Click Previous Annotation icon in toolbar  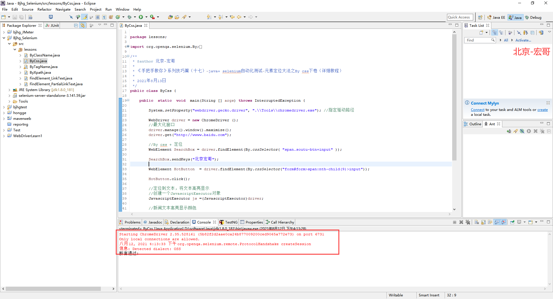pyautogui.click(x=221, y=17)
